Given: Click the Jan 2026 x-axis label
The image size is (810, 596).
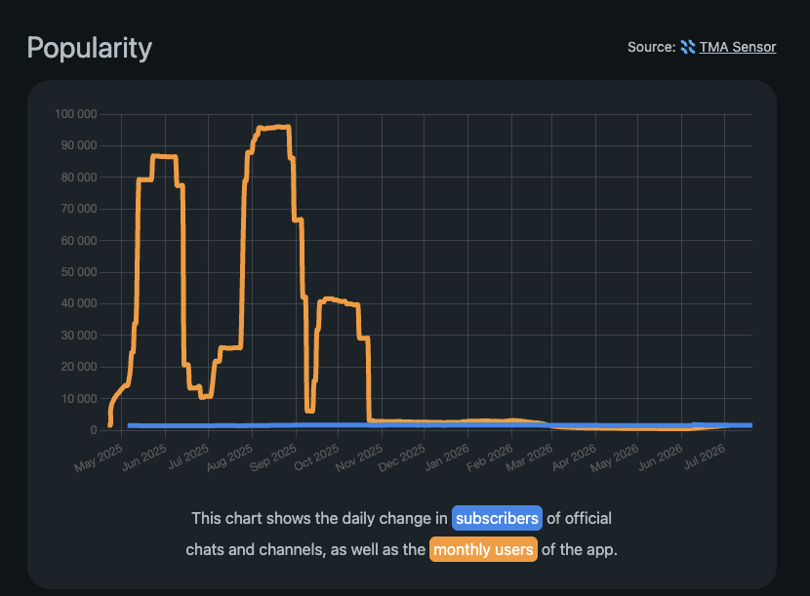Looking at the screenshot, I should pyautogui.click(x=447, y=458).
